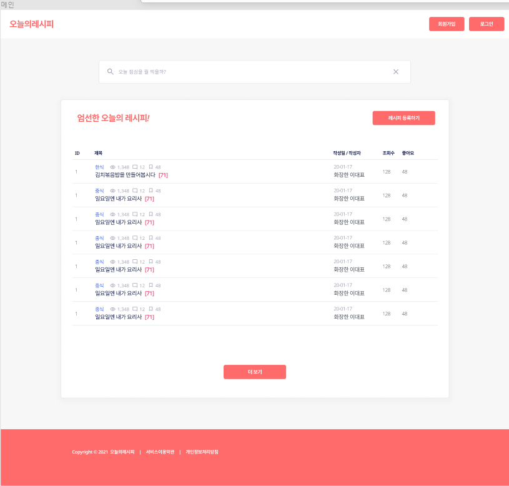Click the 로그인 login button

(487, 24)
